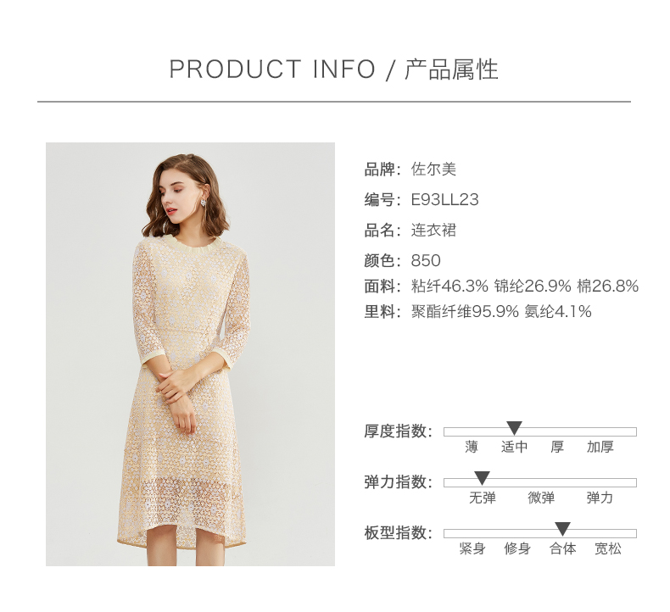Click the dress model product photo
This screenshot has height=612, width=670.
[190, 354]
